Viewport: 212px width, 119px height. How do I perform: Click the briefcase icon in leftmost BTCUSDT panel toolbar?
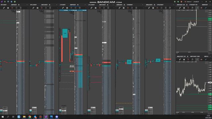point(8,8)
